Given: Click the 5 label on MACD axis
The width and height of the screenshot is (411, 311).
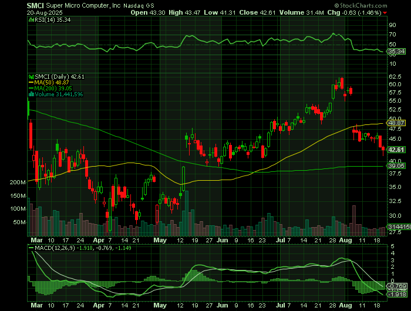Looking at the screenshot, I should pyautogui.click(x=392, y=246).
